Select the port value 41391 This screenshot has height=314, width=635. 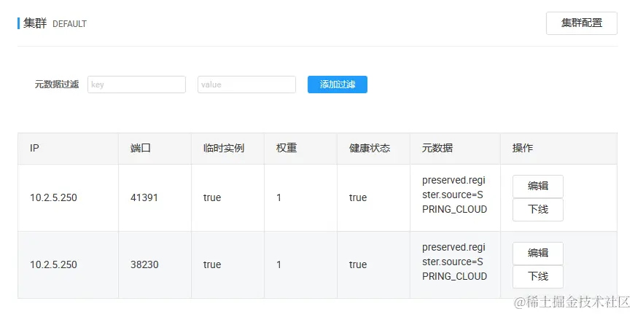(x=144, y=198)
